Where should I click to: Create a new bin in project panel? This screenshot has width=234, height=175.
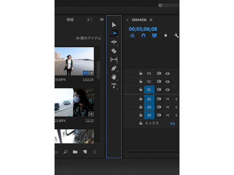[x=75, y=152]
